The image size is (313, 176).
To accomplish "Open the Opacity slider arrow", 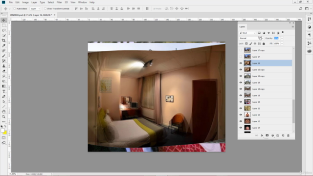I will [282, 38].
